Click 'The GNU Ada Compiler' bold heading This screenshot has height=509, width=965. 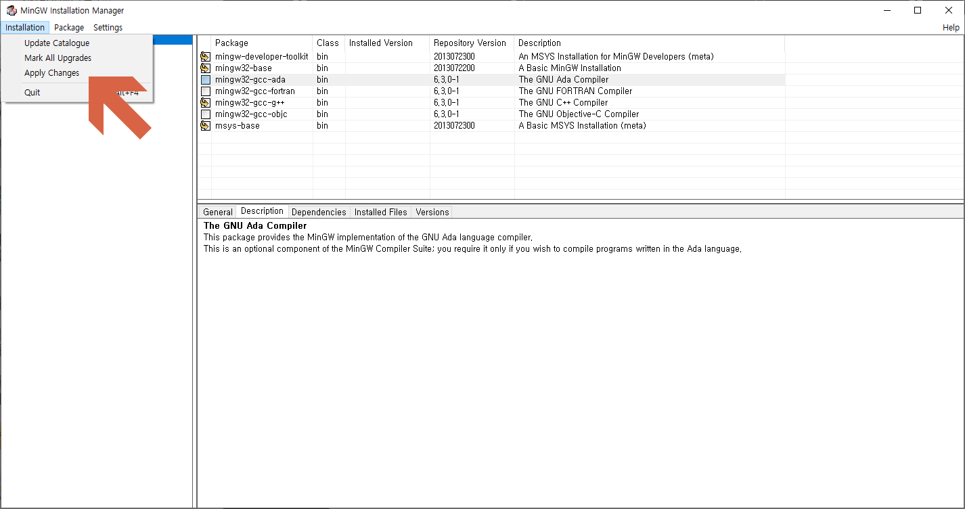click(255, 225)
